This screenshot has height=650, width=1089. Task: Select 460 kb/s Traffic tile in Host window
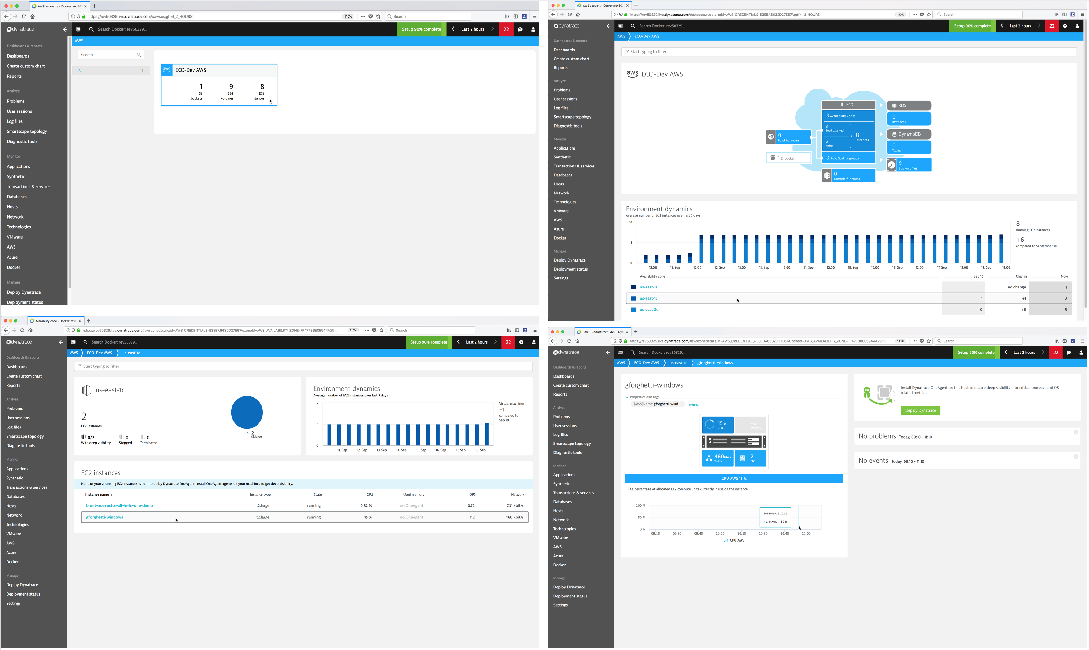tap(718, 458)
